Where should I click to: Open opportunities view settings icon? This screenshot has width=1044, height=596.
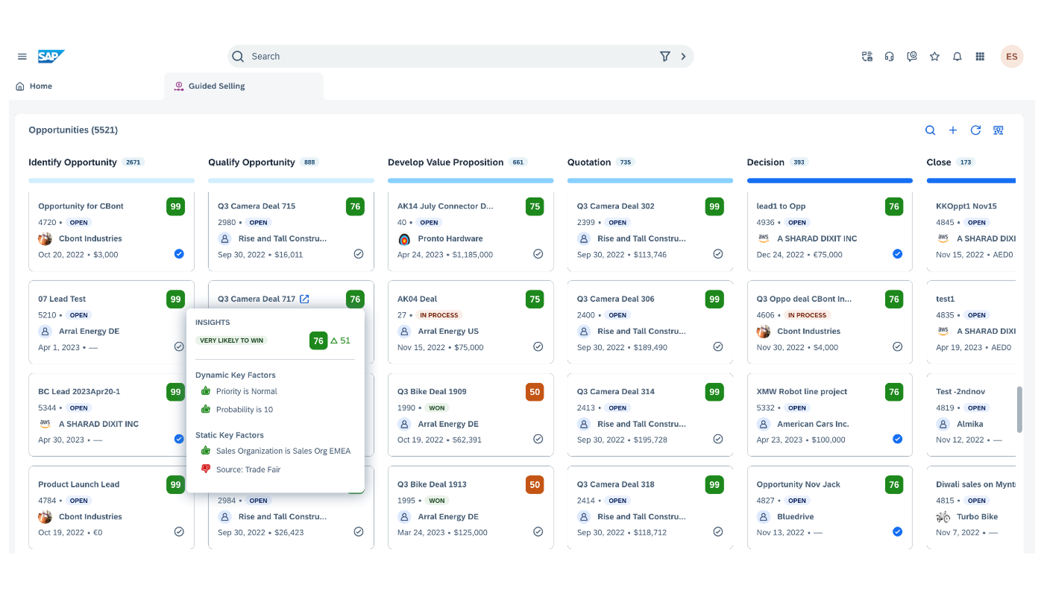click(x=999, y=130)
